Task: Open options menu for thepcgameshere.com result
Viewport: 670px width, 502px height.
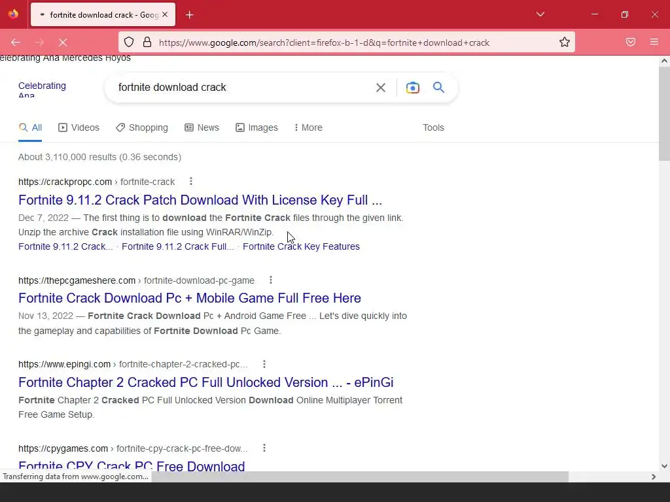Action: pyautogui.click(x=271, y=280)
